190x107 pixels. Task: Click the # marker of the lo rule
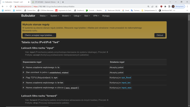[23, 67]
